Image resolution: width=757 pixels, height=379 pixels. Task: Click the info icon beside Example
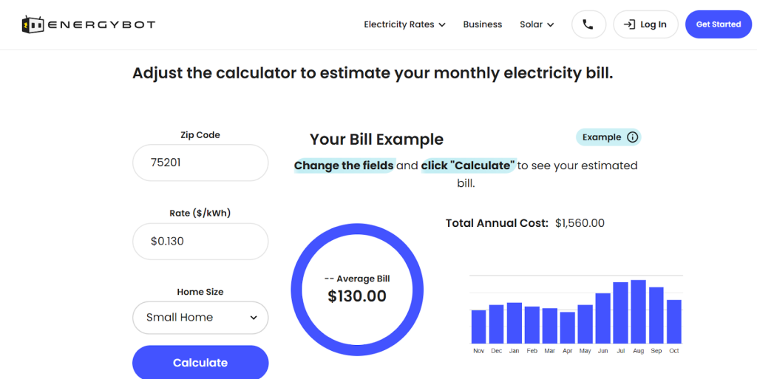click(632, 137)
